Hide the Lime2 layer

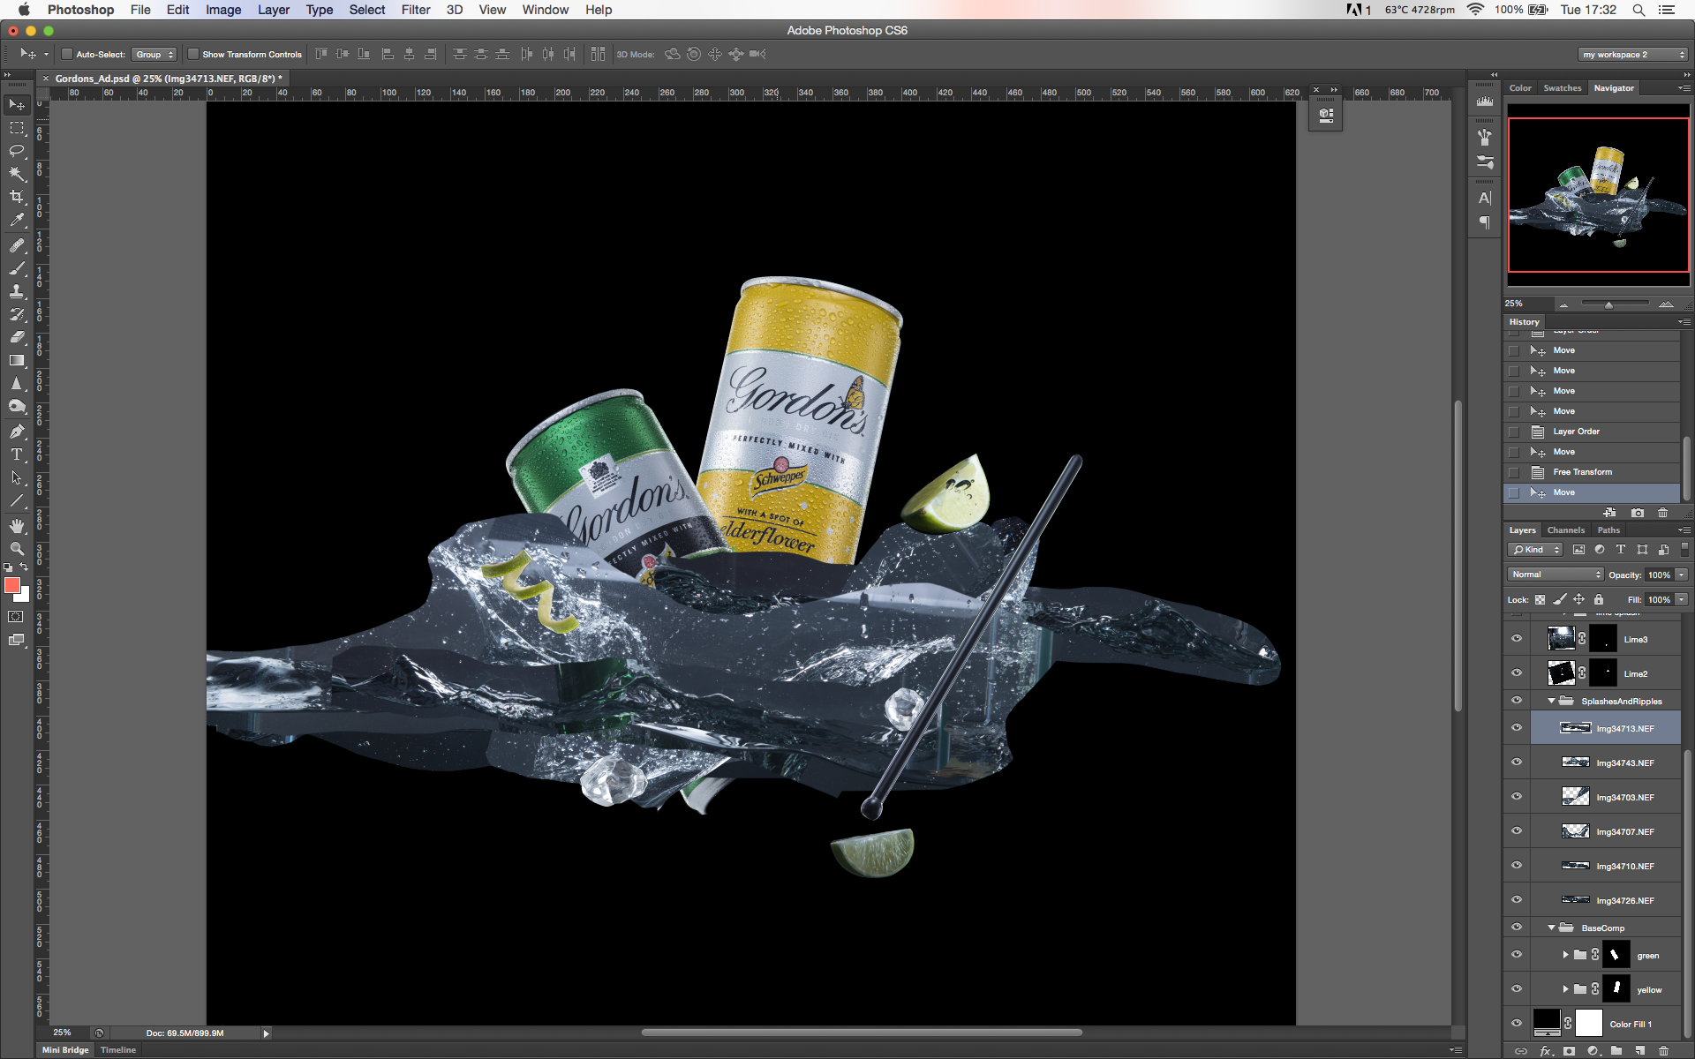[1517, 673]
